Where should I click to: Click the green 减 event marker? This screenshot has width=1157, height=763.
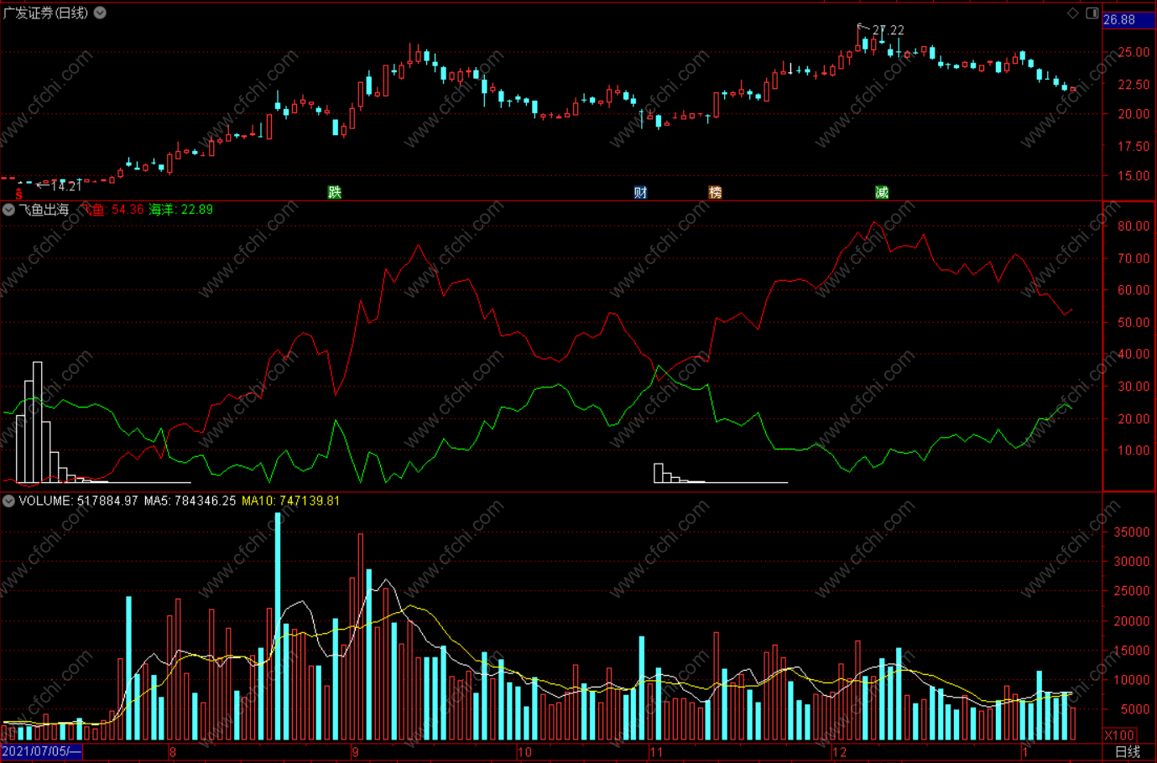coord(882,192)
